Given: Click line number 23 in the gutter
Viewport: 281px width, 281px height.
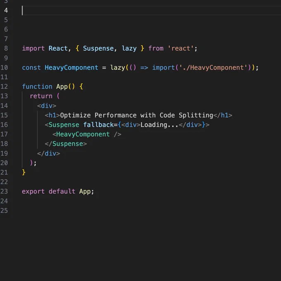Looking at the screenshot, I should [x=4, y=191].
